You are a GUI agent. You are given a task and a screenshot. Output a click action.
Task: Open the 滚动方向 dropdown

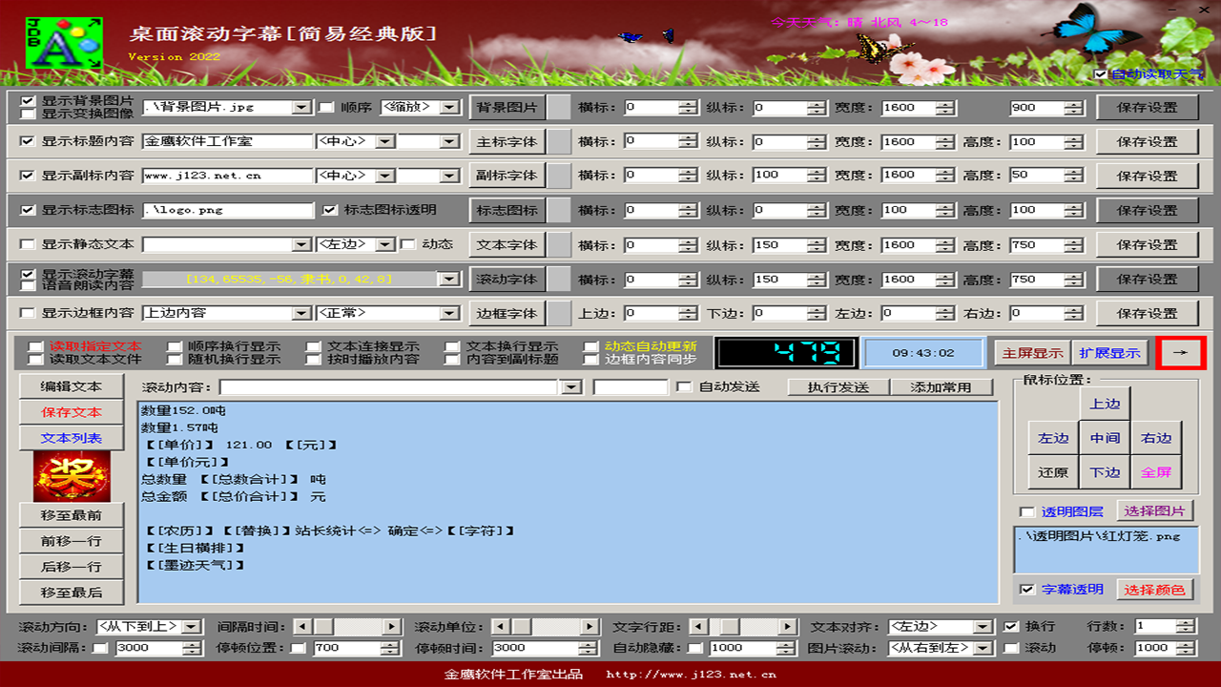(x=192, y=627)
